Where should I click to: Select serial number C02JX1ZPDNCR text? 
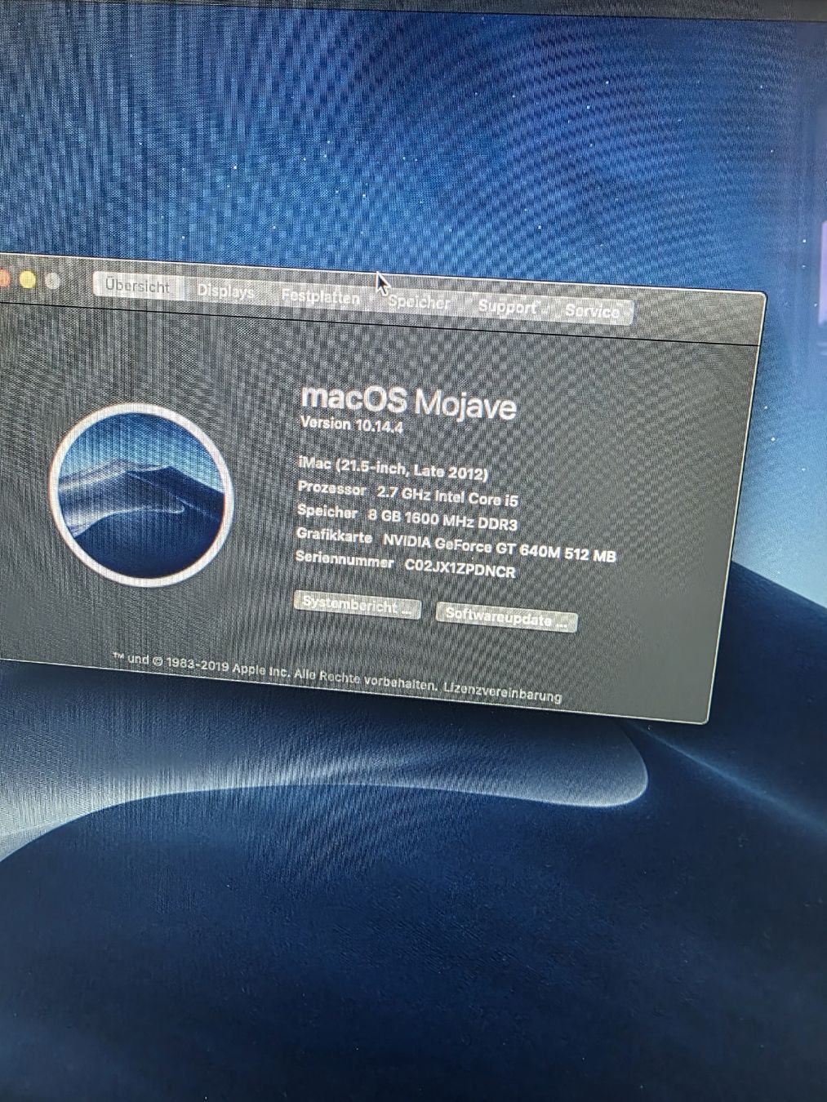pyautogui.click(x=460, y=569)
